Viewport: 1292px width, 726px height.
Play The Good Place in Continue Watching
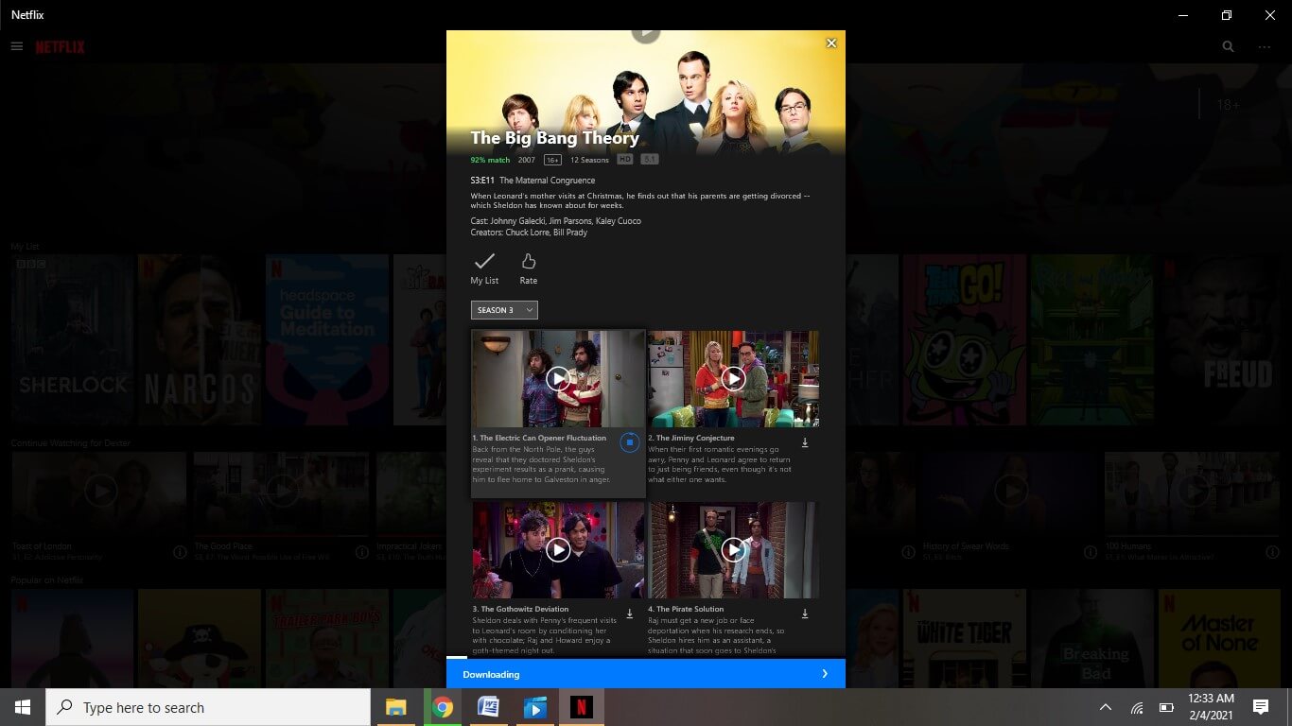click(282, 490)
